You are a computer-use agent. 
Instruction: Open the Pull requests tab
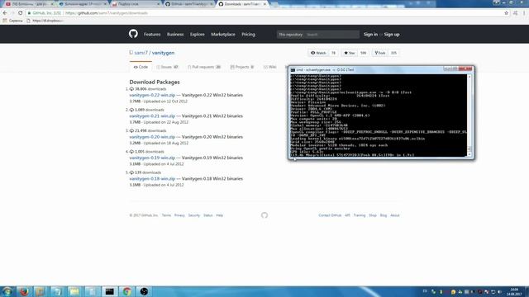pyautogui.click(x=204, y=67)
